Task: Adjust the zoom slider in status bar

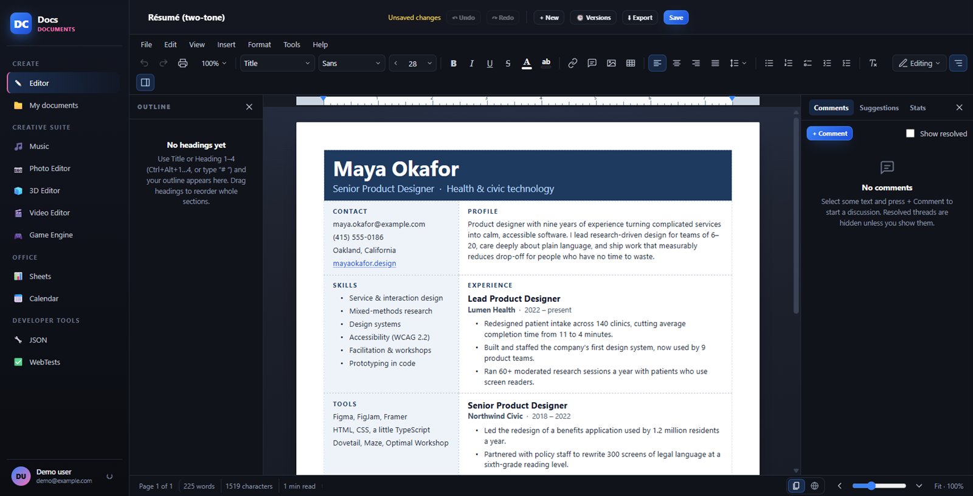Action: (879, 486)
